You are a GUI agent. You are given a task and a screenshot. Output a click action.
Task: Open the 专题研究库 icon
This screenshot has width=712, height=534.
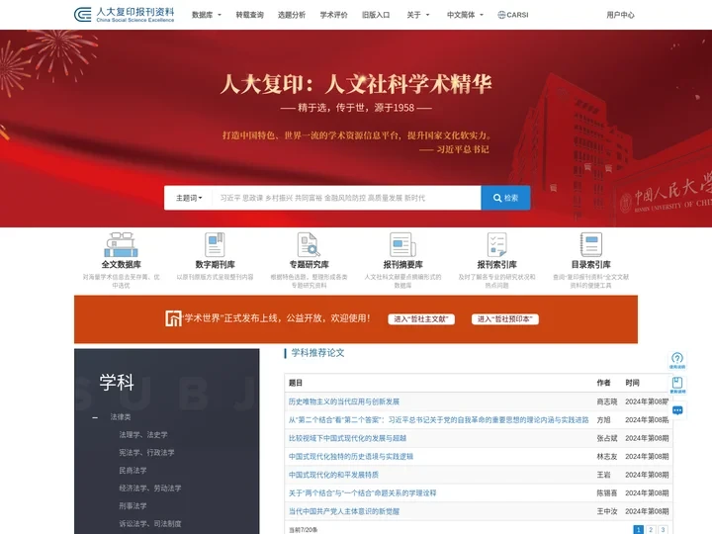coord(309,245)
